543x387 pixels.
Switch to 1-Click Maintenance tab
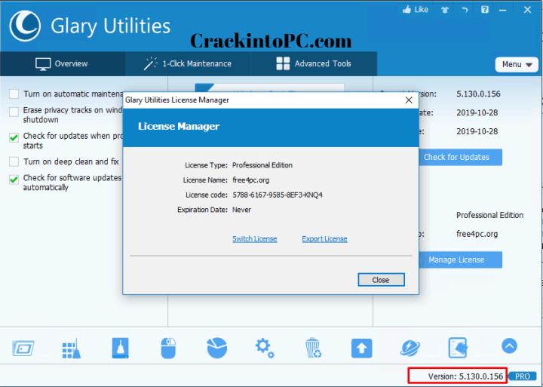(x=188, y=64)
